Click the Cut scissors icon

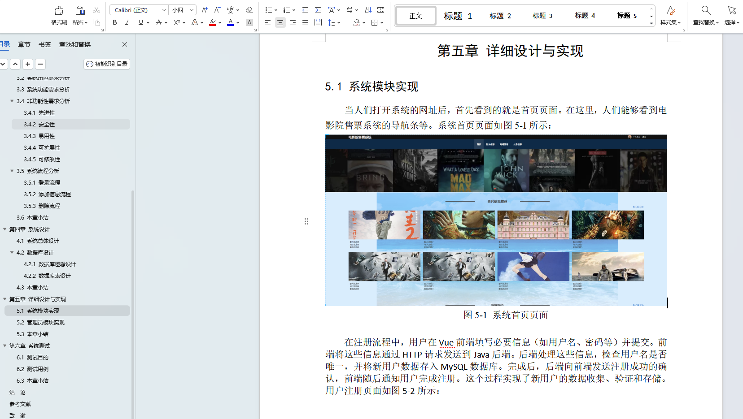coord(96,10)
